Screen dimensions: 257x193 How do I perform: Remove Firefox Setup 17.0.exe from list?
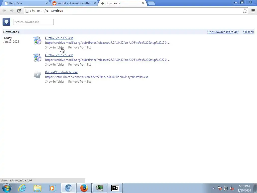(x=80, y=47)
